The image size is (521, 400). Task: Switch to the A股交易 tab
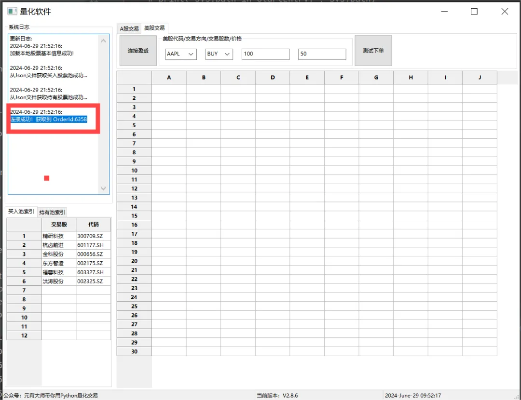129,28
